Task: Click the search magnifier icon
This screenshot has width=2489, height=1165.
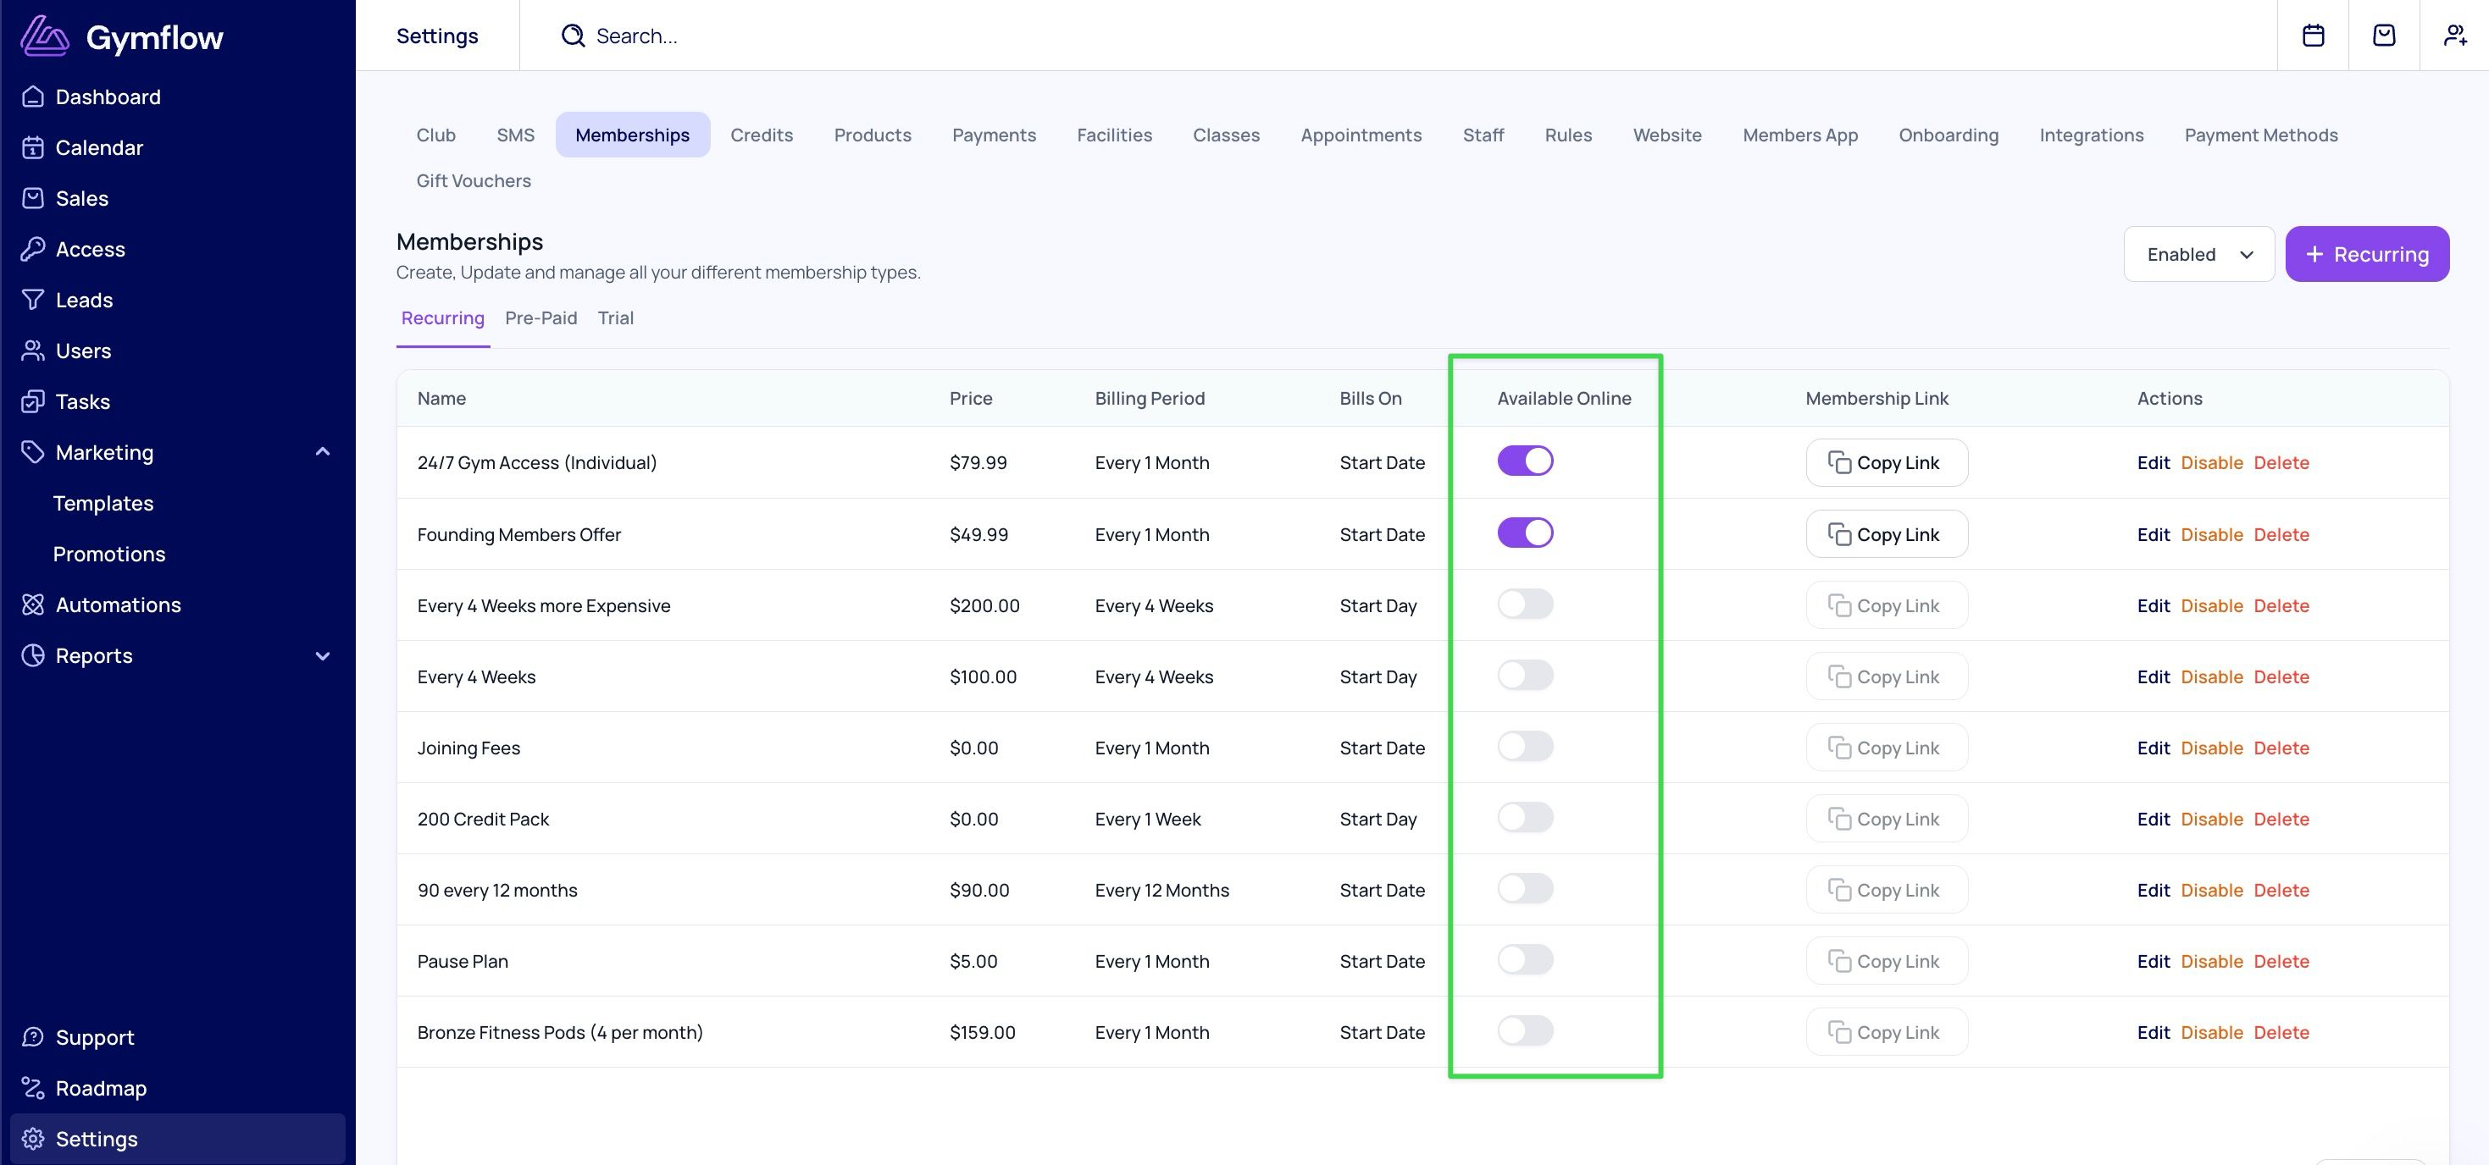Action: pos(573,36)
